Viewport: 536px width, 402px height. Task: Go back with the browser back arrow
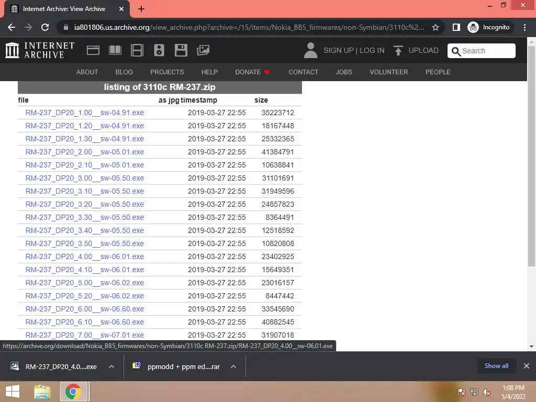click(12, 27)
